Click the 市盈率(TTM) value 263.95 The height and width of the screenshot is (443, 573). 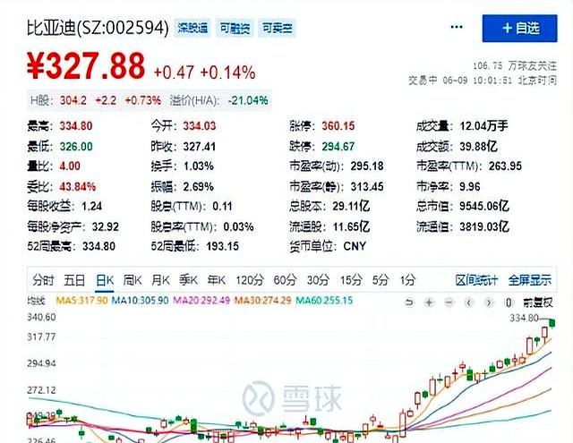(x=505, y=166)
